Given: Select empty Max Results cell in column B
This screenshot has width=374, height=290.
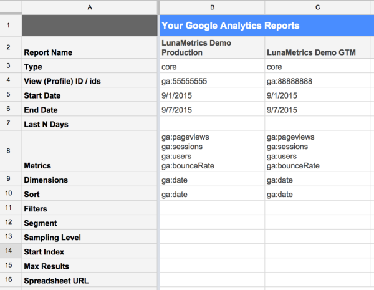Looking at the screenshot, I should 212,265.
